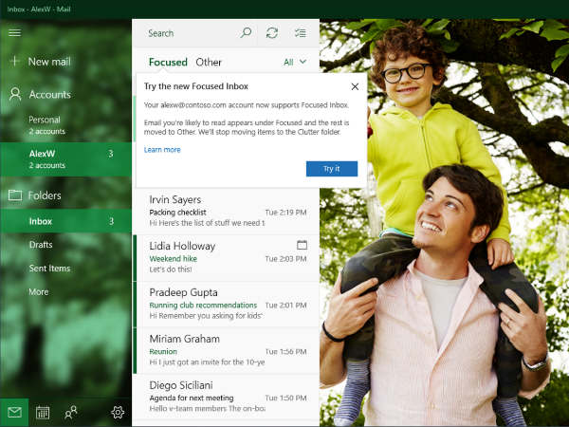Click the Inbox - AlexW - Mail title

[39, 9]
